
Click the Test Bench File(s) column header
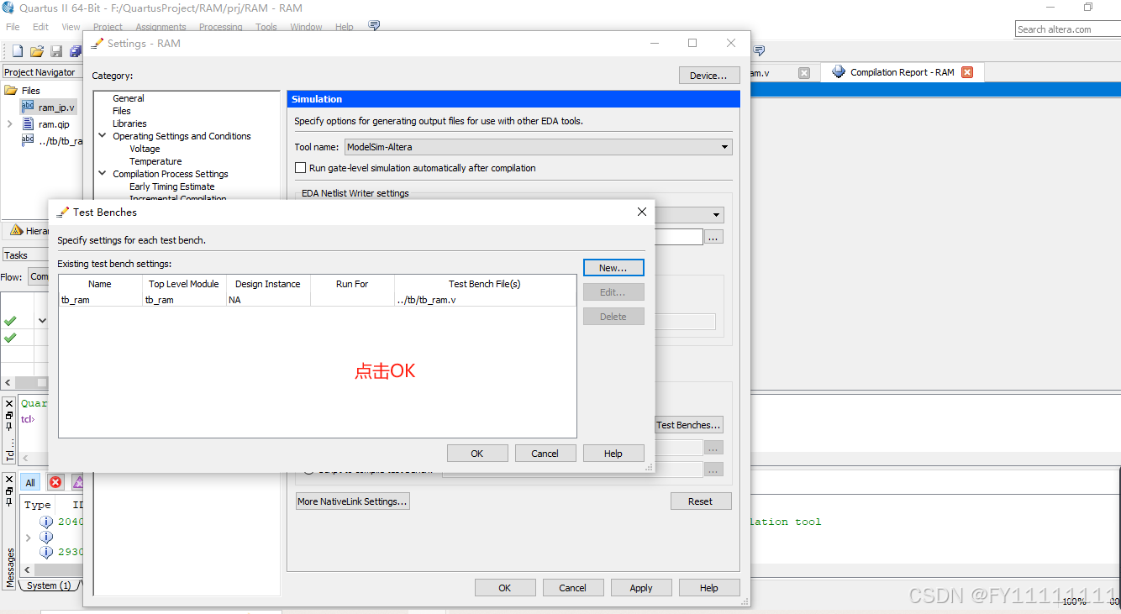click(485, 284)
